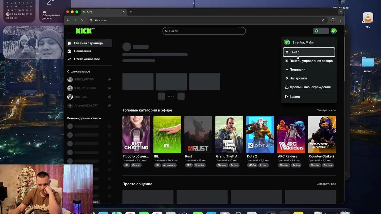Image resolution: width=381 pixels, height=214 pixels.
Task: Open the Rust category thumbnail
Action: [x=198, y=135]
